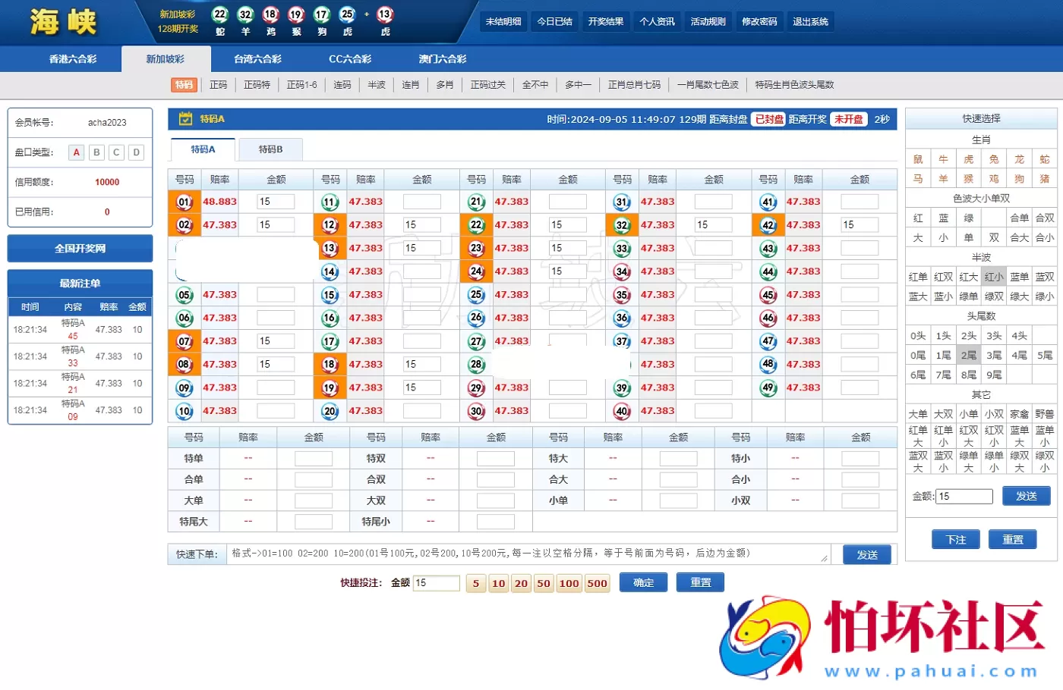
Task: Select number ball 30 in the grid
Action: tap(476, 410)
